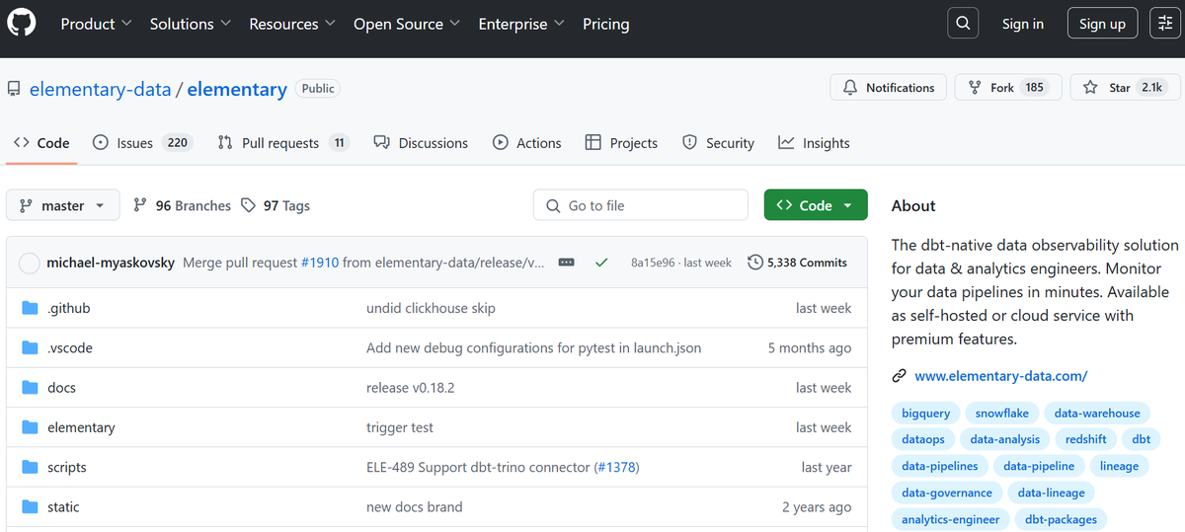Open the elementary repository name link
This screenshot has height=532, width=1185.
(237, 89)
